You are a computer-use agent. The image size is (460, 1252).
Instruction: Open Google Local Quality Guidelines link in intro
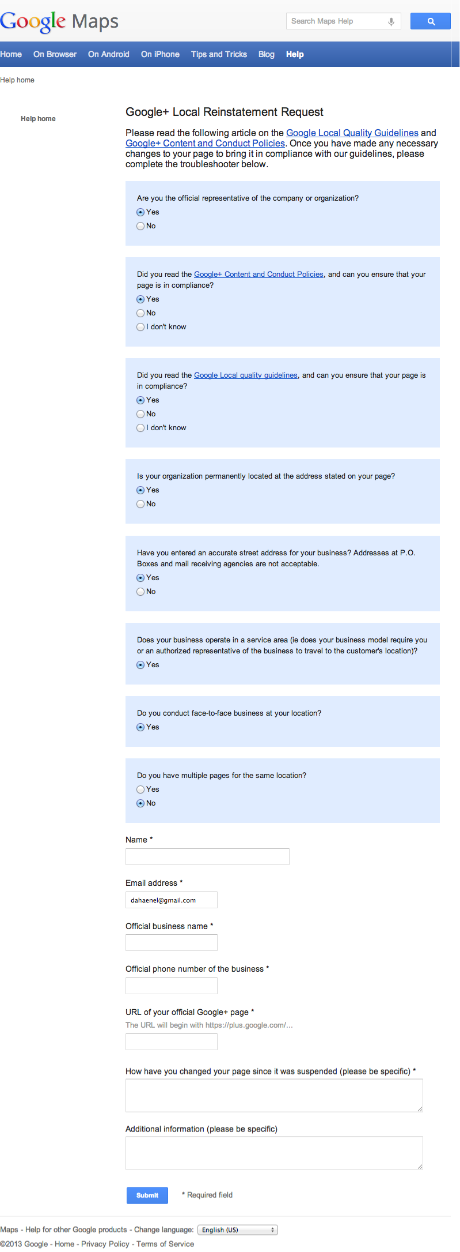[352, 133]
